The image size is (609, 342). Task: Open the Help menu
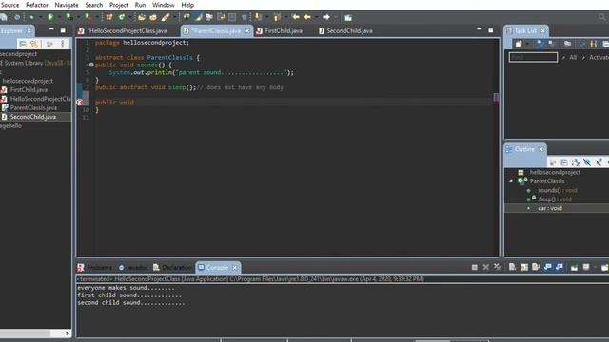(x=187, y=5)
